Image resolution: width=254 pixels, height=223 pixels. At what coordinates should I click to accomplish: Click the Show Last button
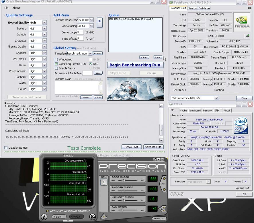131,147
